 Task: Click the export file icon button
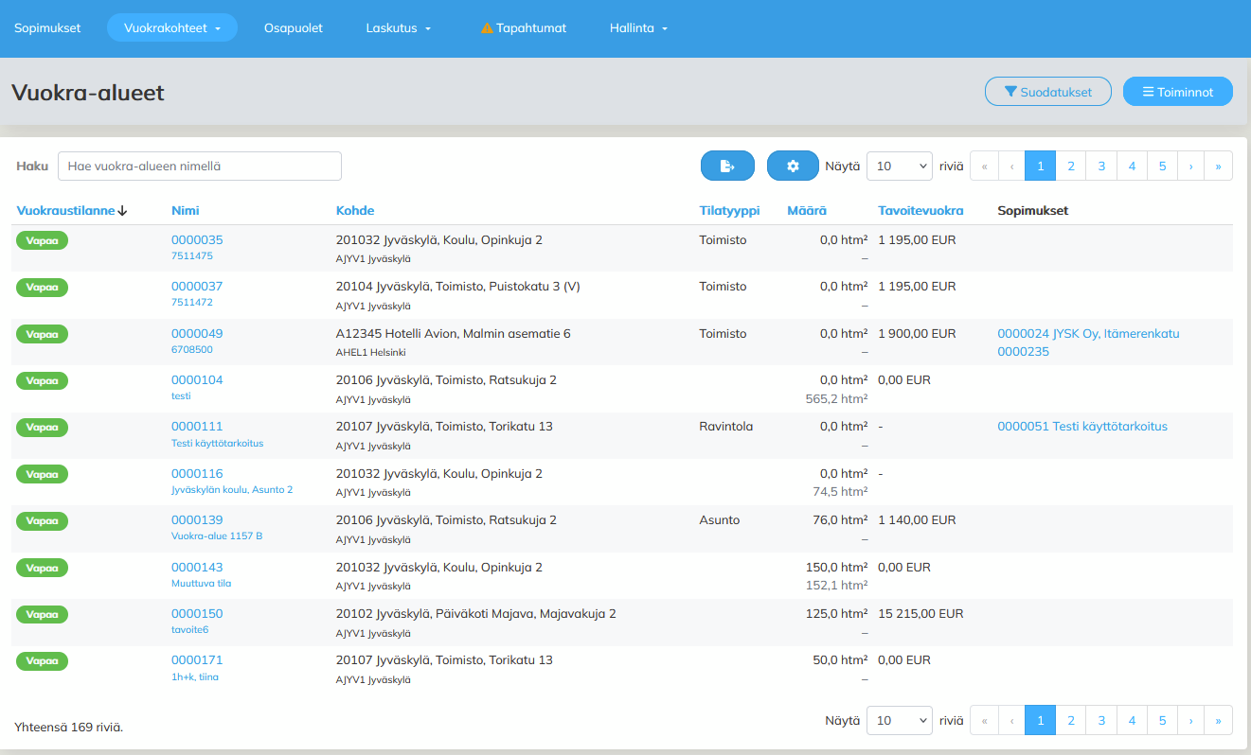[727, 166]
